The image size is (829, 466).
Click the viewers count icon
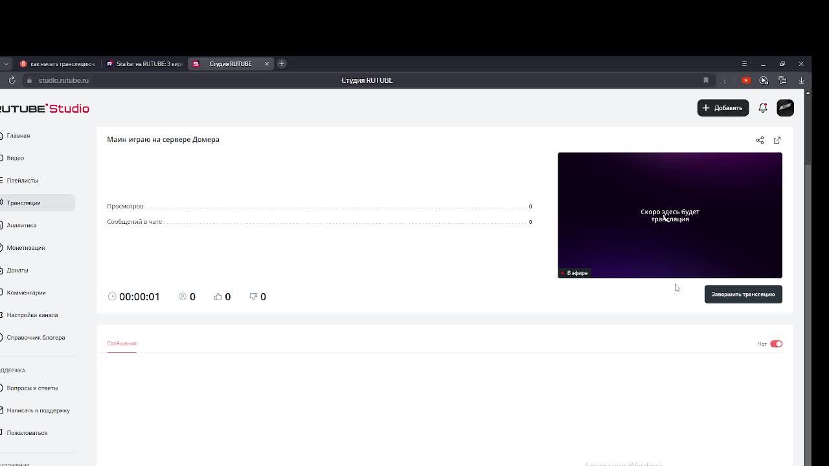183,296
